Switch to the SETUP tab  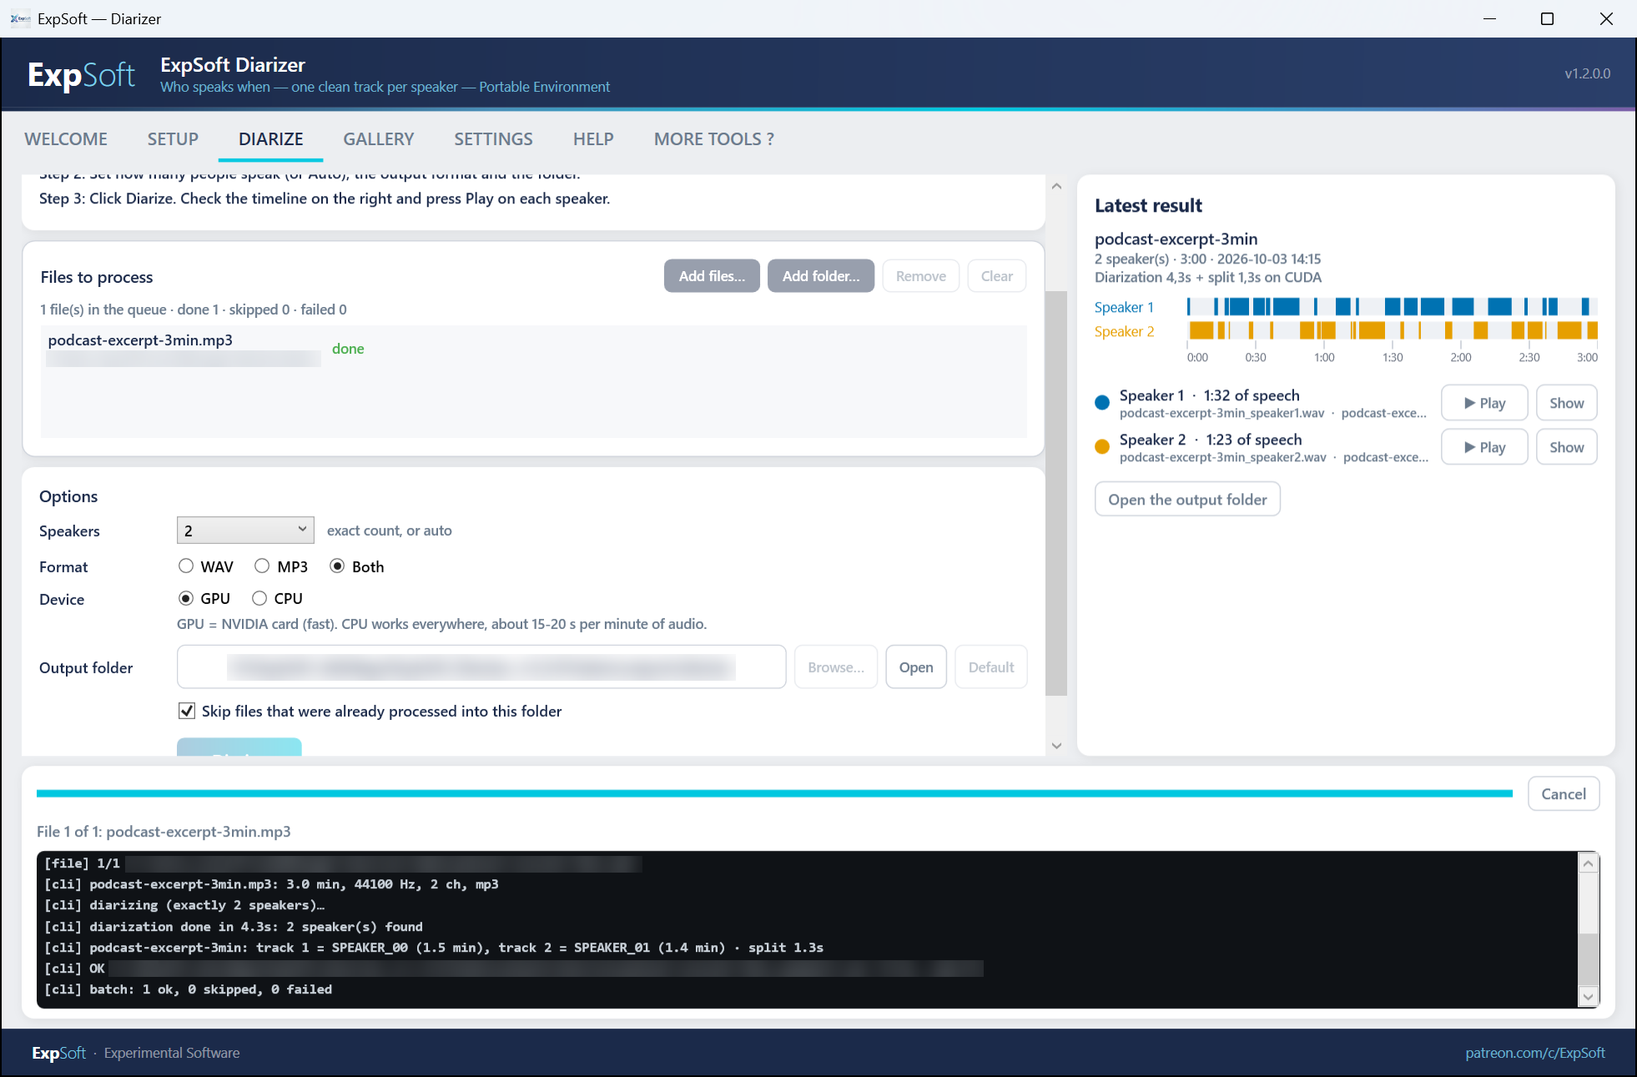(x=173, y=139)
